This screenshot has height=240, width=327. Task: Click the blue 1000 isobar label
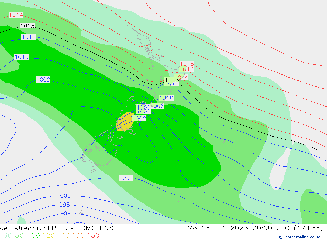[64, 196]
